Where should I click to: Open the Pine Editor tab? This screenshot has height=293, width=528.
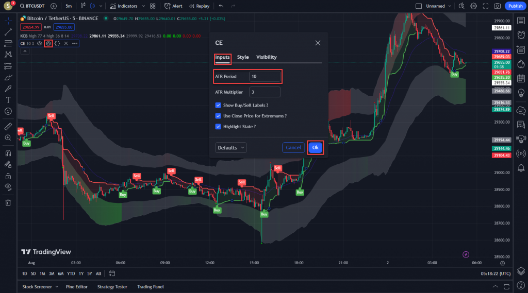click(77, 287)
